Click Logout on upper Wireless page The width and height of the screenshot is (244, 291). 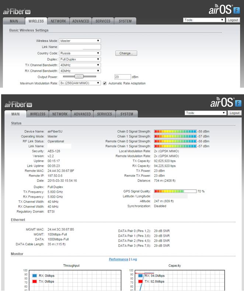(x=233, y=20)
